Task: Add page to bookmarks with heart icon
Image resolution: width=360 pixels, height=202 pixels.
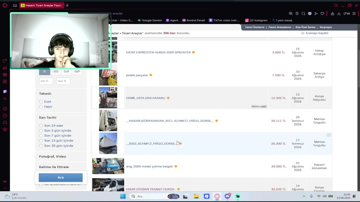Action: pyautogui.click(x=322, y=13)
